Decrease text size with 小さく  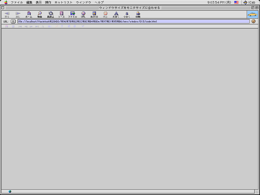pyautogui.click(x=127, y=14)
